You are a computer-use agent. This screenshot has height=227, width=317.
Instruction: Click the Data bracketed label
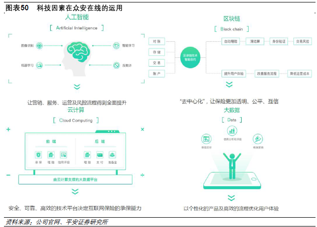click(232, 120)
